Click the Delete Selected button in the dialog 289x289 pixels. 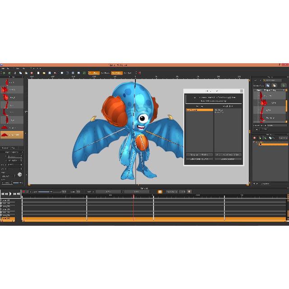(x=228, y=159)
